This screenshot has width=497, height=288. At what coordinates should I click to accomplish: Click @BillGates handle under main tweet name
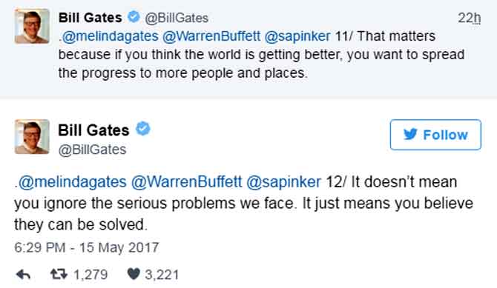(x=92, y=150)
